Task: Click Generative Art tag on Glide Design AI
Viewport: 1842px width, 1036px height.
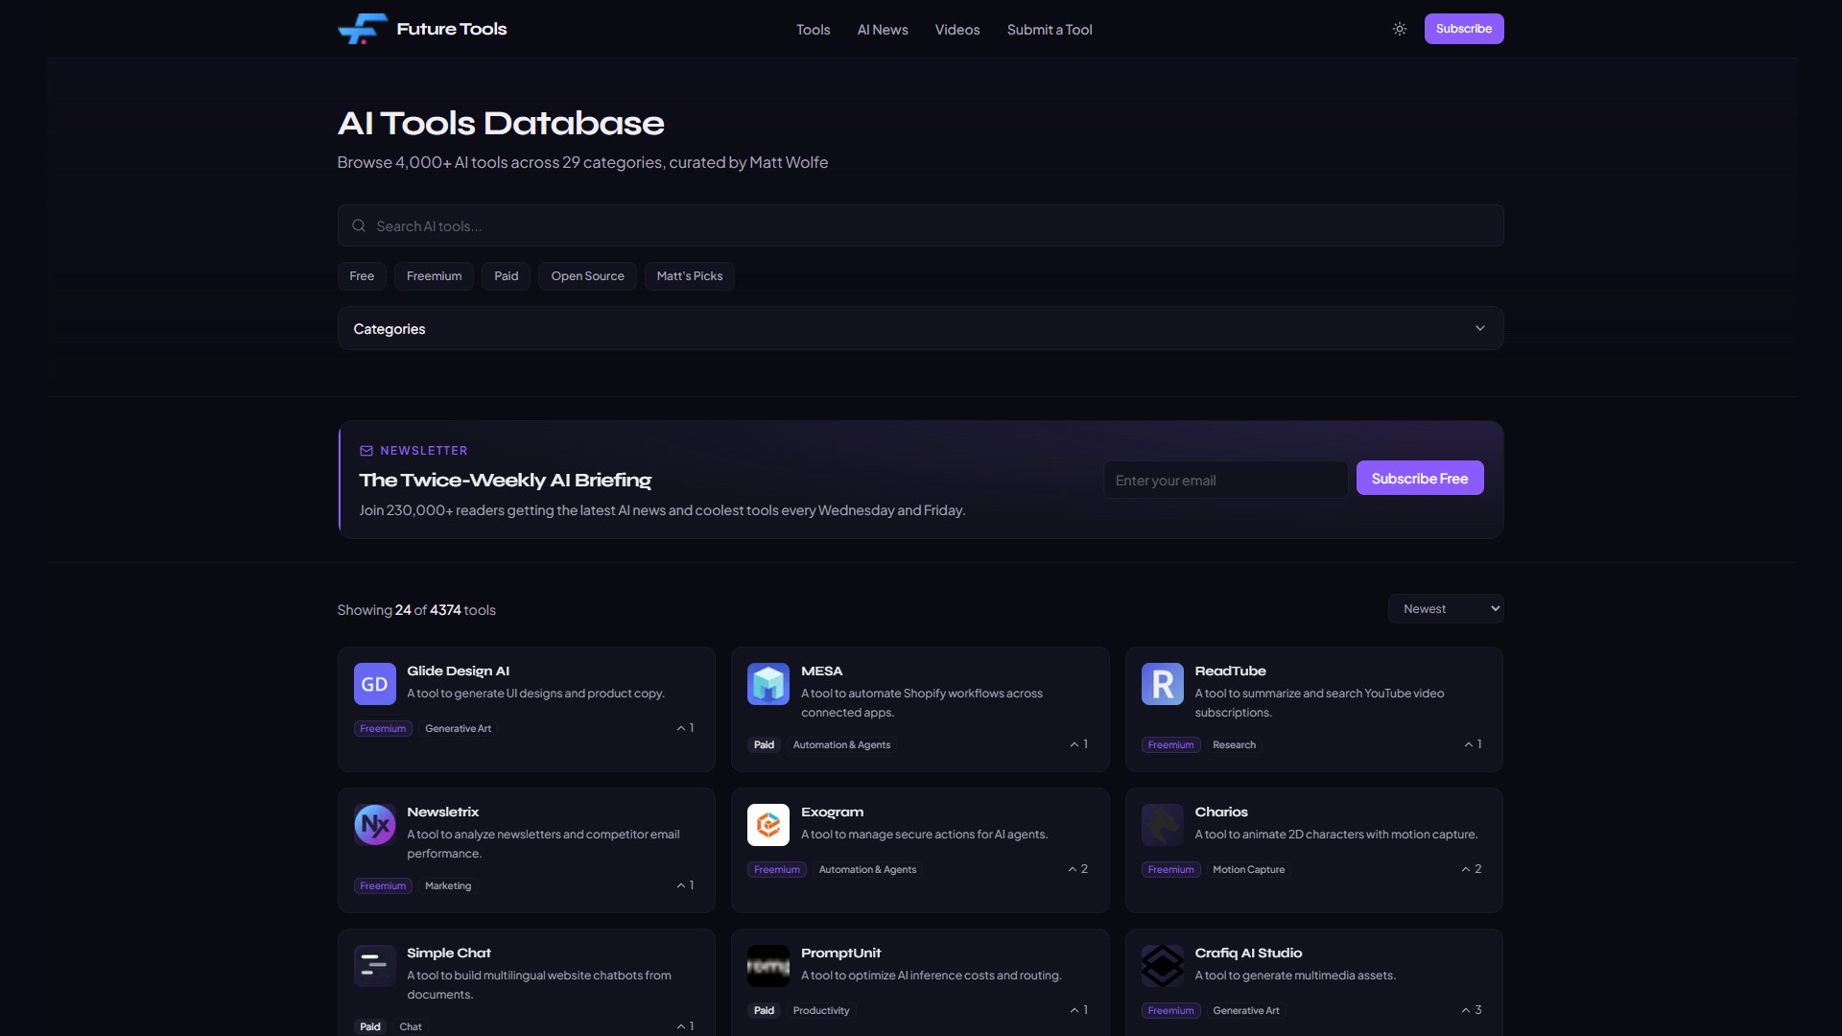Action: [458, 729]
